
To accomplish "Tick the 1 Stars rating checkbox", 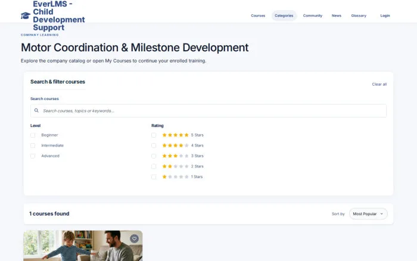I will click(154, 176).
